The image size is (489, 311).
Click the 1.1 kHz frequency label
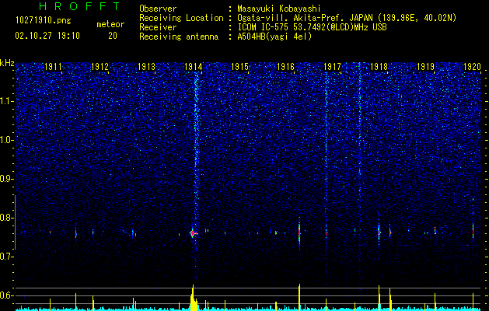[x=6, y=101]
